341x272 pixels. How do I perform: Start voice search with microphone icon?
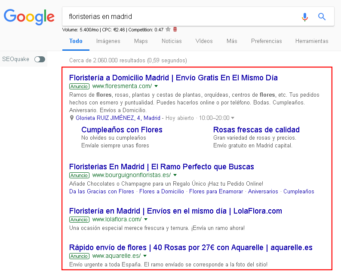click(x=305, y=17)
